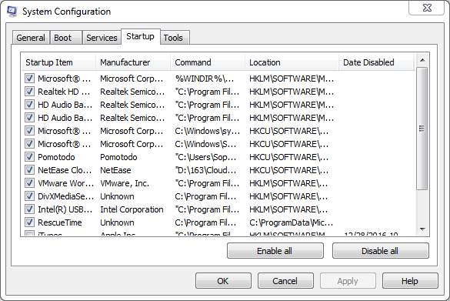Uncheck the DivXMediaServer startup entry
The height and width of the screenshot is (301, 450).
29,196
